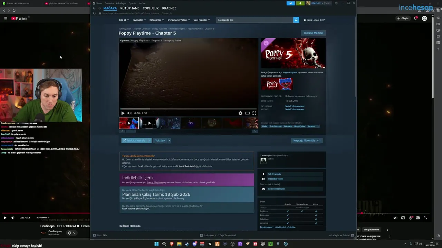The width and height of the screenshot is (442, 248).
Task: Mute the YouTube video player
Action: [x=13, y=218]
